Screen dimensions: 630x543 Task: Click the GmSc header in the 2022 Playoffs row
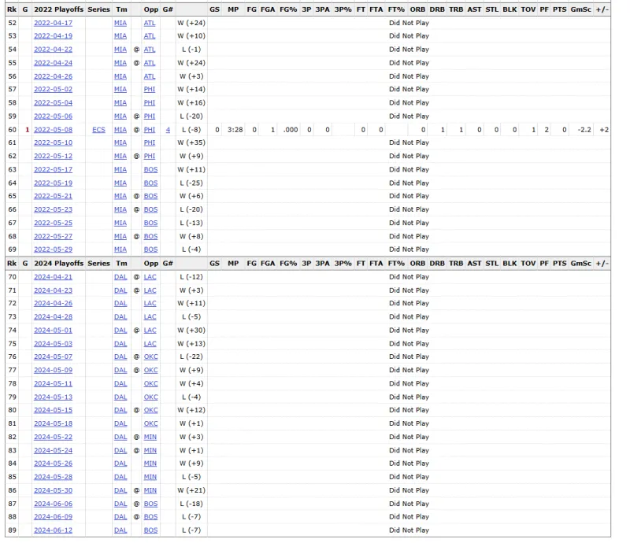point(581,9)
